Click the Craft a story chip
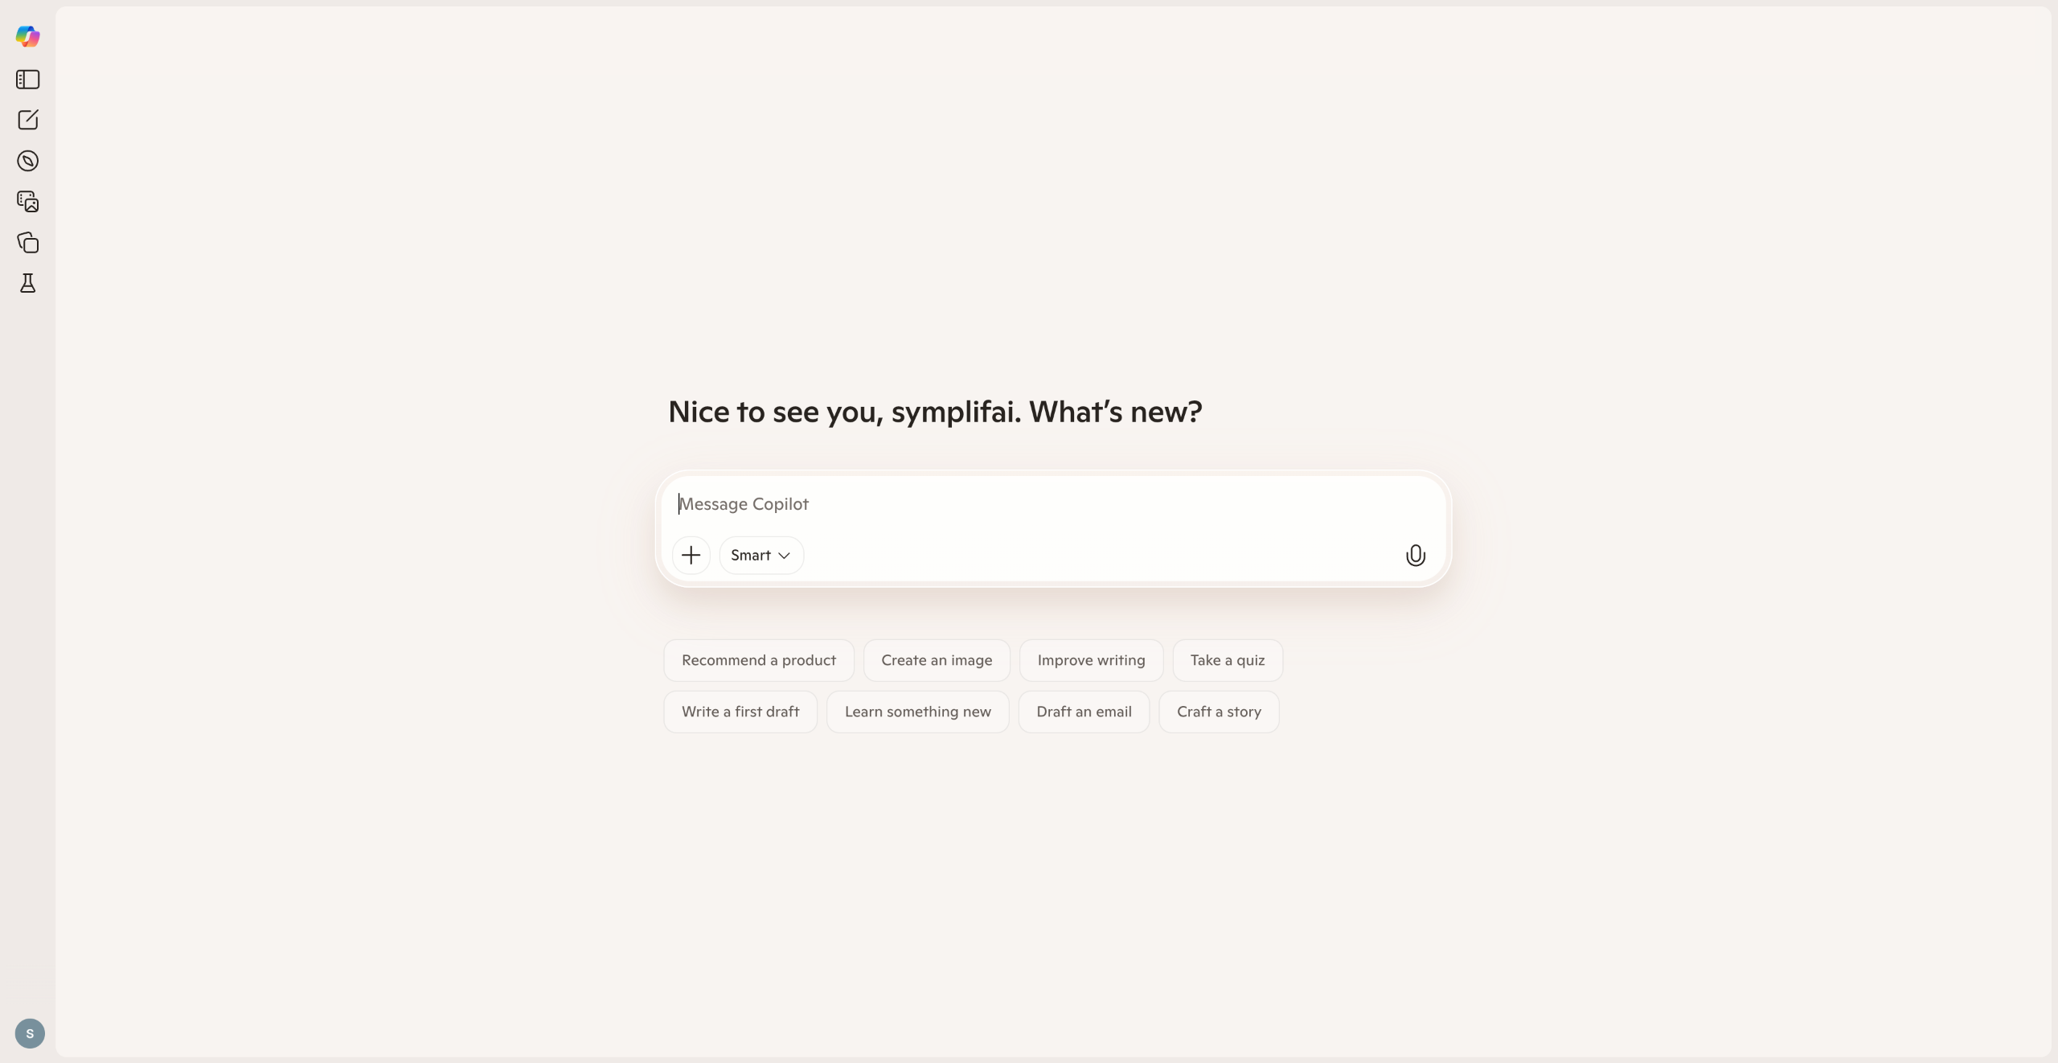The height and width of the screenshot is (1063, 2058). click(1219, 712)
